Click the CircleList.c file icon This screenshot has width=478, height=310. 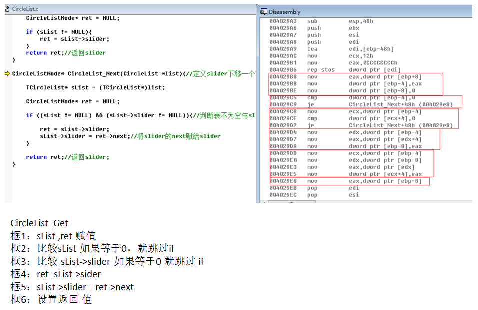7,9
